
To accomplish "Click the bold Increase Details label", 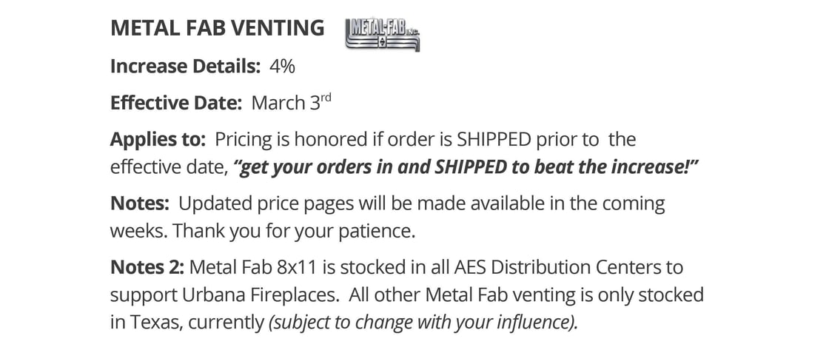I will click(185, 66).
